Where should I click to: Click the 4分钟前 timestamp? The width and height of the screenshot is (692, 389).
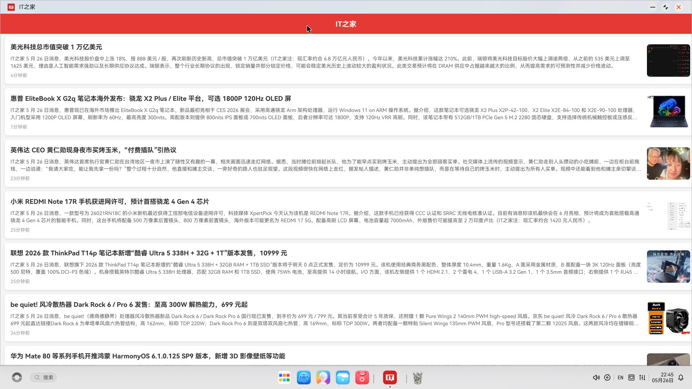(19, 75)
